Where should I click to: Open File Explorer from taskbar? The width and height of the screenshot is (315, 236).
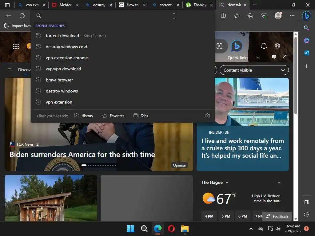(x=185, y=229)
